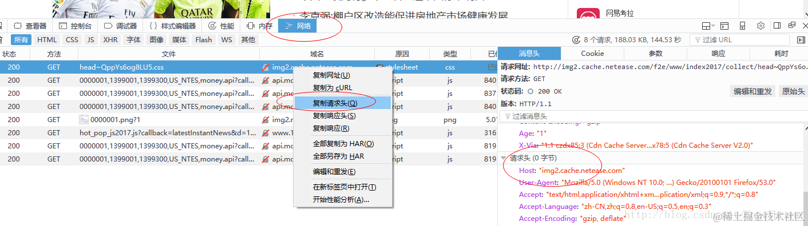Open the 参数 params tab
Screen dimensions: 808x226
tap(655, 53)
